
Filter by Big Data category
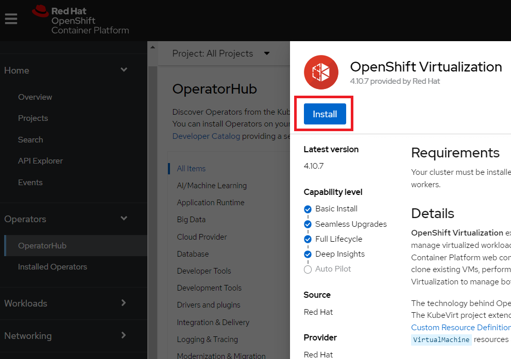pyautogui.click(x=191, y=220)
